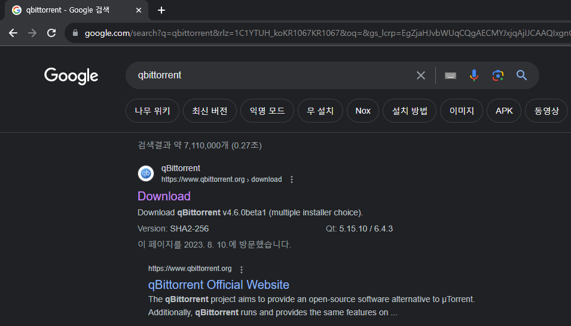
Task: Filter by APK chip
Action: (504, 111)
